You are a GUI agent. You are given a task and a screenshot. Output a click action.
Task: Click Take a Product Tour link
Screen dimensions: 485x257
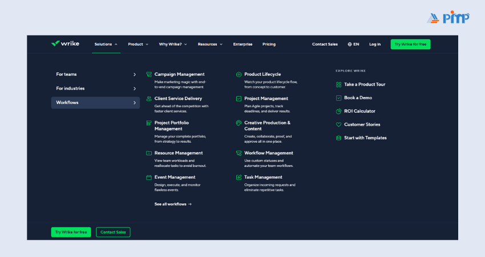pos(365,84)
